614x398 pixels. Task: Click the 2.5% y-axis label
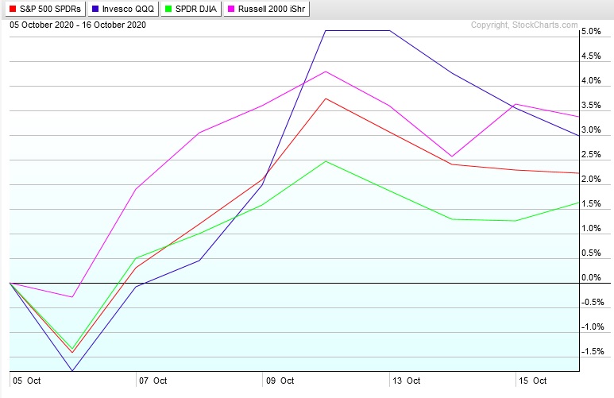[x=591, y=155]
